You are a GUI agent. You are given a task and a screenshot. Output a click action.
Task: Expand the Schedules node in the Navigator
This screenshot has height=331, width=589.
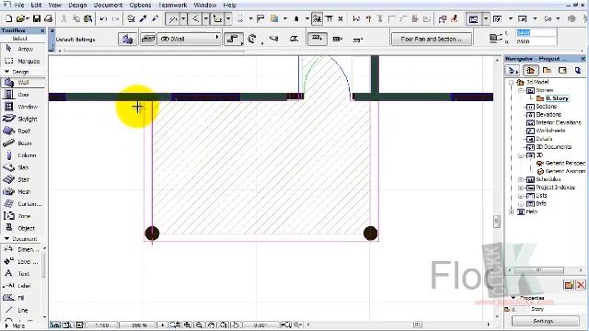click(x=521, y=180)
